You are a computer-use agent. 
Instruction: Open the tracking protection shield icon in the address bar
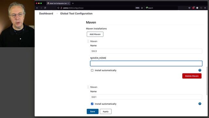tap(58, 8)
